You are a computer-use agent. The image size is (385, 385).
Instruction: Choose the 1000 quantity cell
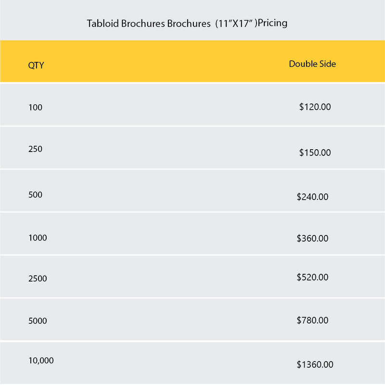click(38, 238)
